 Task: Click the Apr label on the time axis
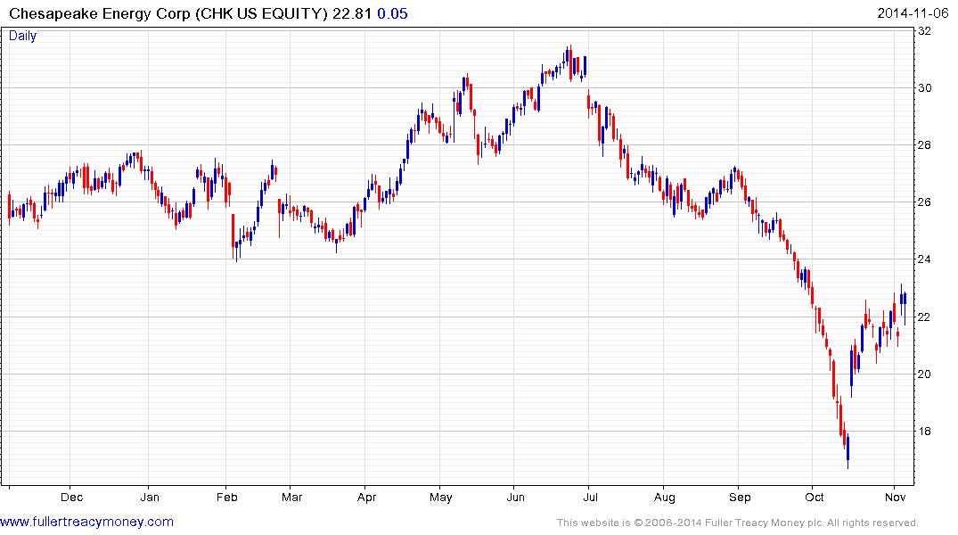[366, 497]
